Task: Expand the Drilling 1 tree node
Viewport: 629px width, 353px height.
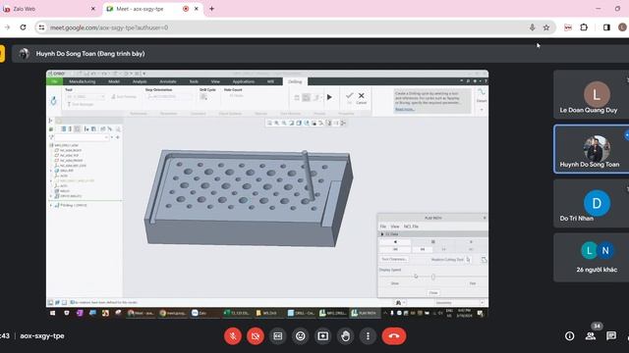Action: (x=51, y=205)
